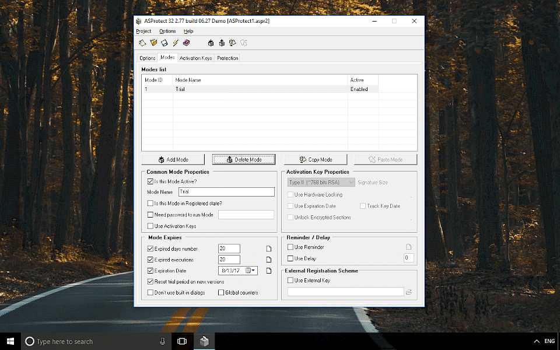
Task: Open the Signature Size 'Type II' dropdown
Action: coord(321,182)
